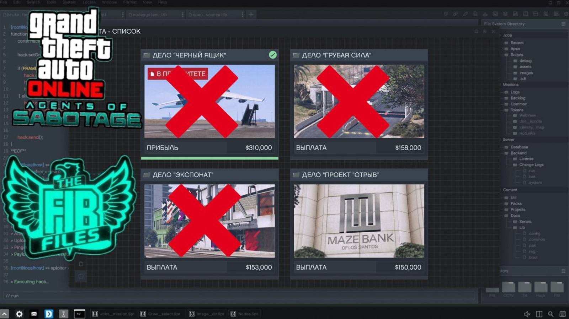Switch to Crew_select.Spt taskbar file
This screenshot has width=569, height=319.
[160, 314]
